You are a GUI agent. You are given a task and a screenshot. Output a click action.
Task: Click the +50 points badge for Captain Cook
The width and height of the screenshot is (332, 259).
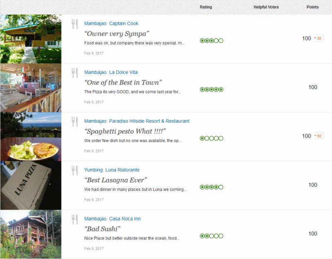(x=318, y=38)
